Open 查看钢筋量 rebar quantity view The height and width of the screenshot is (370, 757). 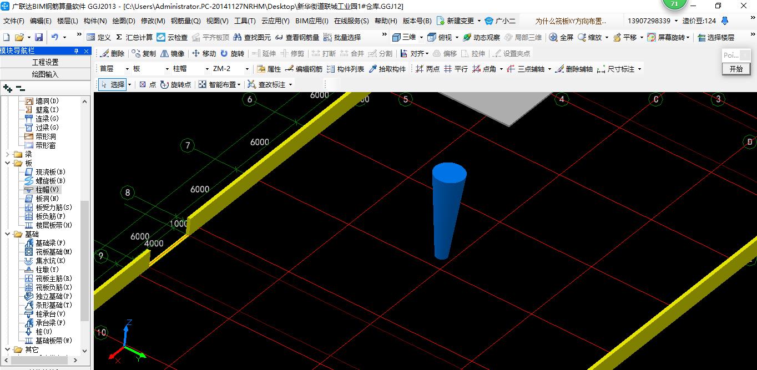coord(297,37)
